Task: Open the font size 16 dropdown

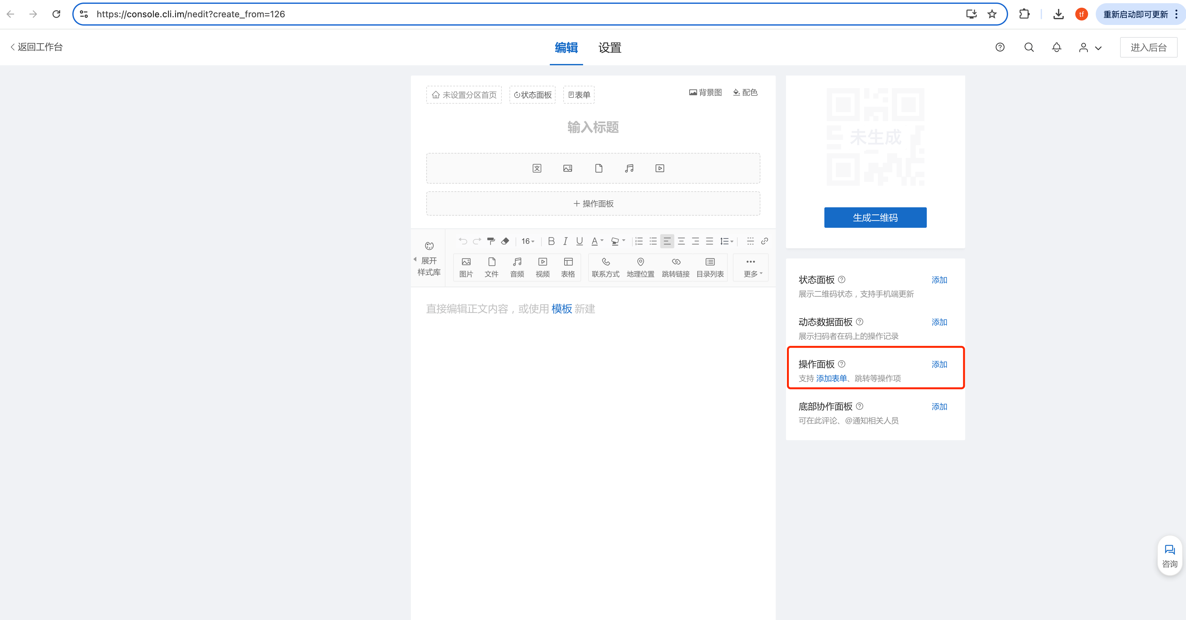Action: pyautogui.click(x=527, y=241)
